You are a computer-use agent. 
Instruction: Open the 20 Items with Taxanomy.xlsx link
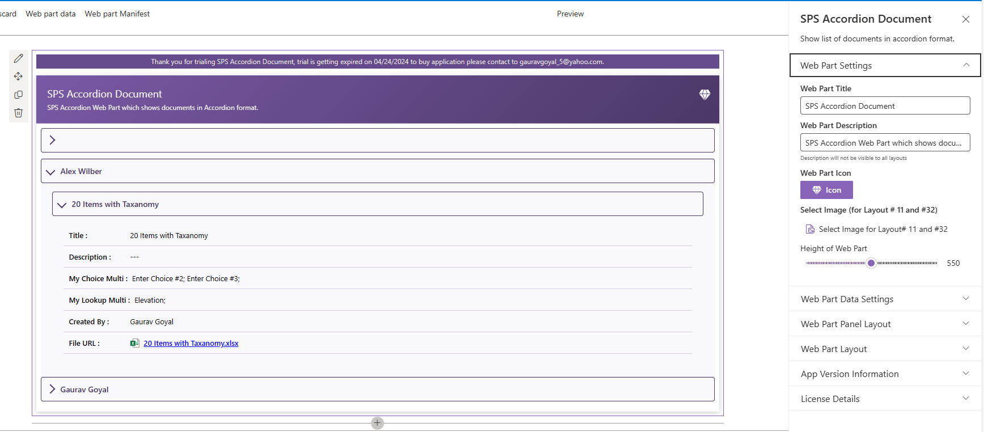tap(191, 343)
